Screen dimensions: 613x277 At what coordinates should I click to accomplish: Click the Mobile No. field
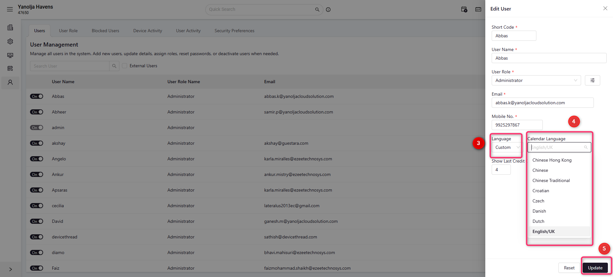(x=517, y=125)
